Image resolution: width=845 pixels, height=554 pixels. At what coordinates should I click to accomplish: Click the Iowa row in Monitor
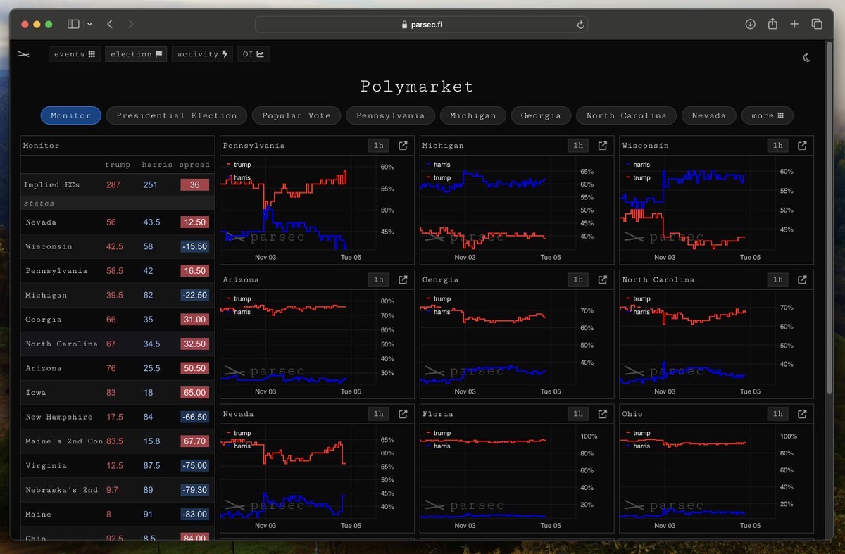click(x=118, y=393)
